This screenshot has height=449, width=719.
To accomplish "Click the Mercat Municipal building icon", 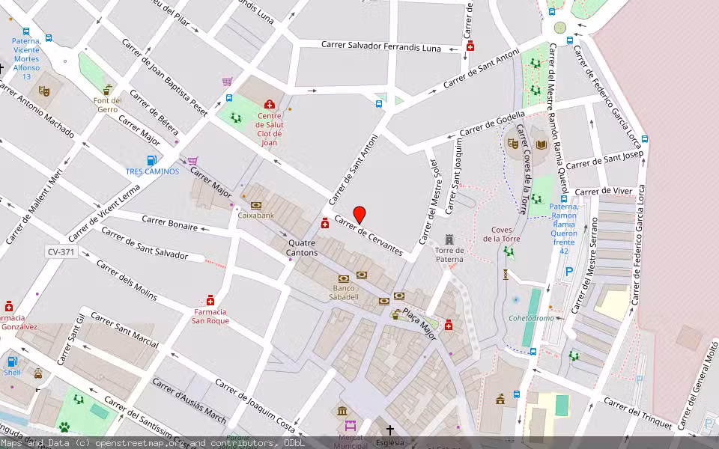I will [351, 426].
